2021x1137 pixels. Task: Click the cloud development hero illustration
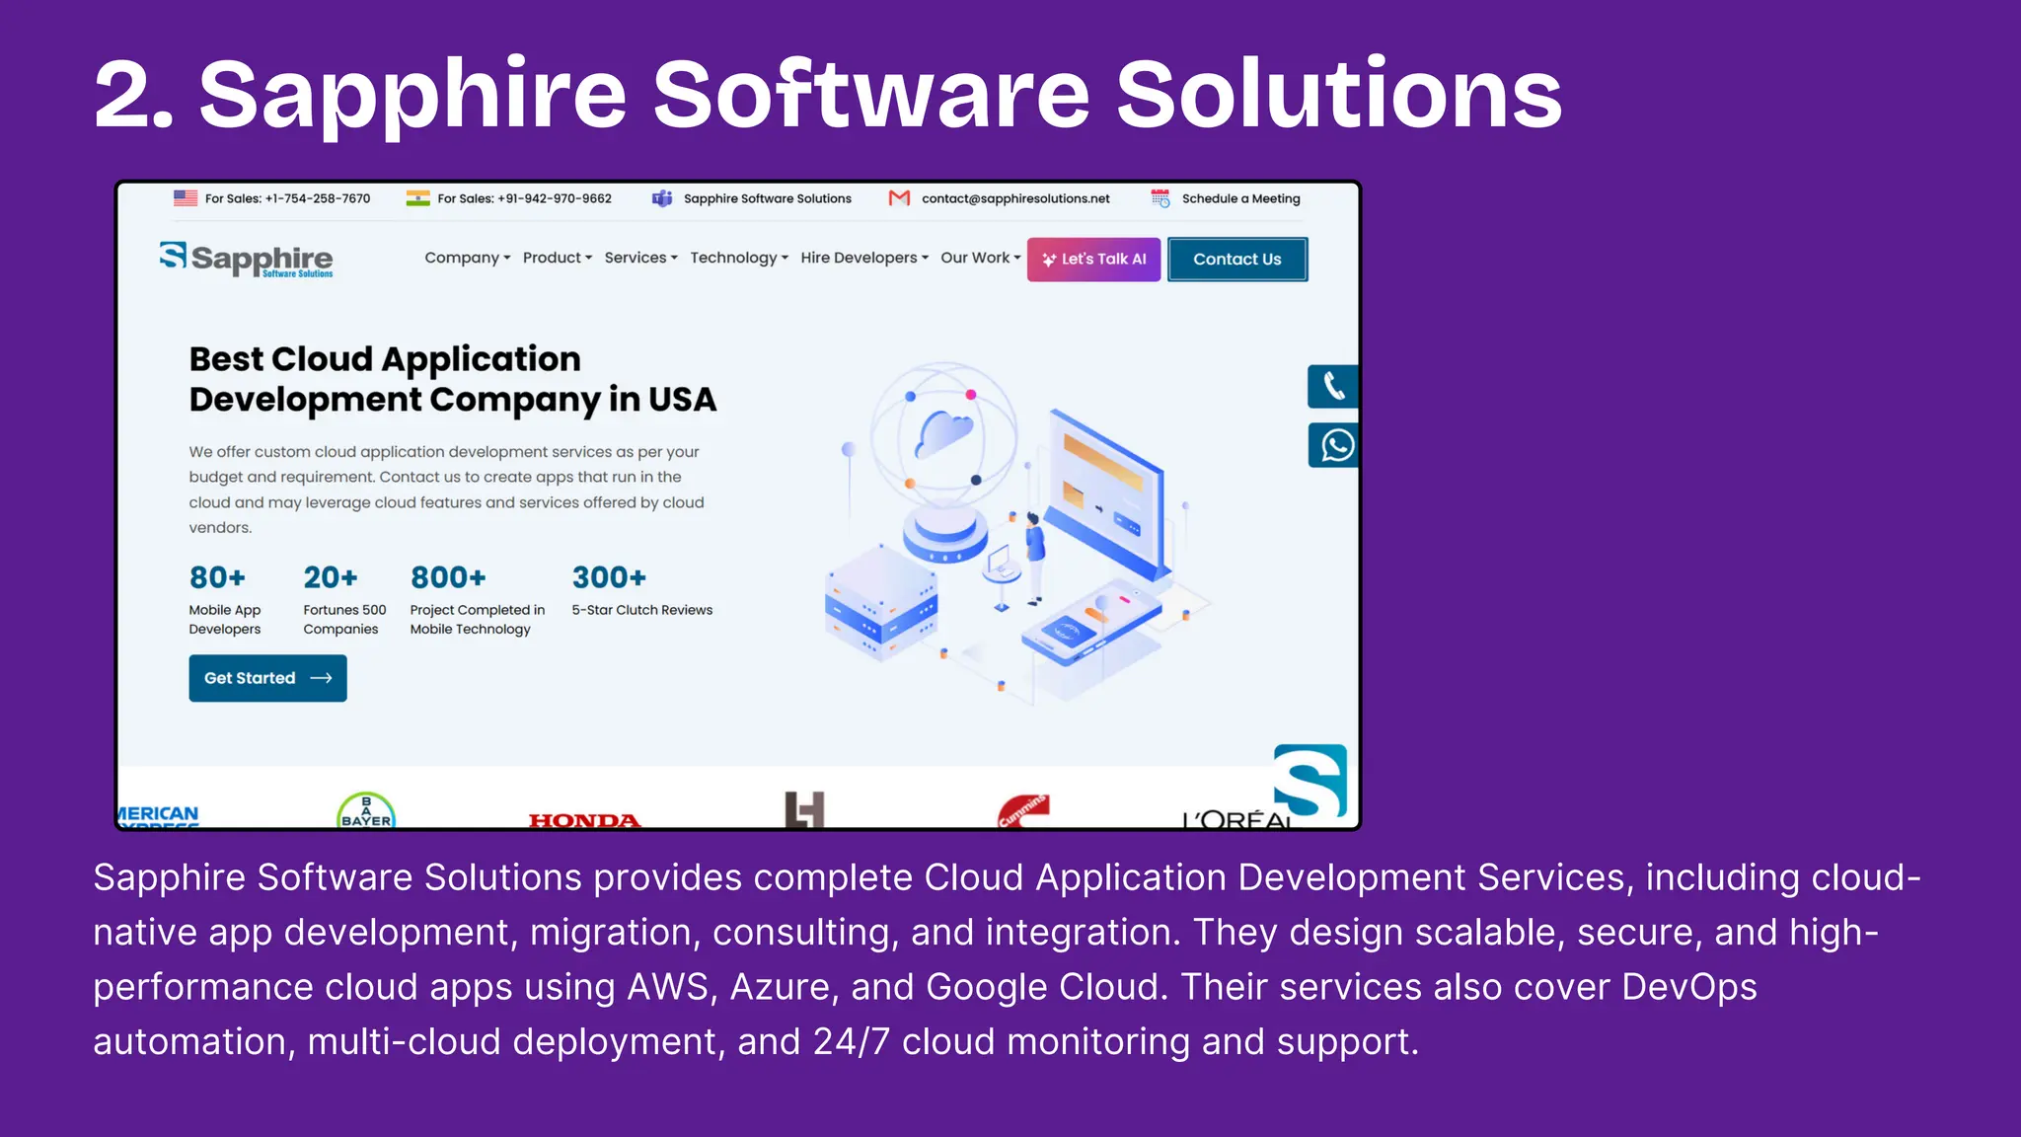click(1016, 533)
